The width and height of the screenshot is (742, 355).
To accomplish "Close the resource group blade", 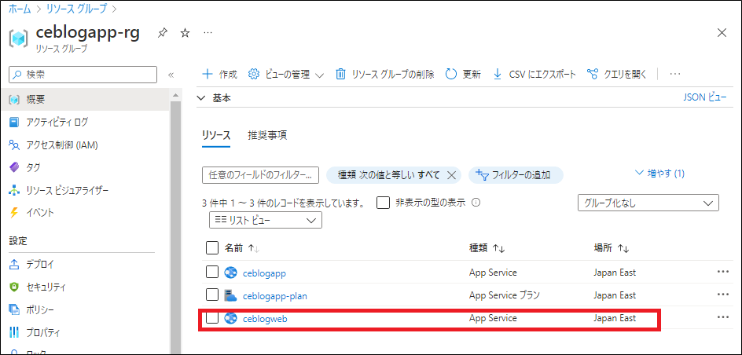I will tap(722, 33).
